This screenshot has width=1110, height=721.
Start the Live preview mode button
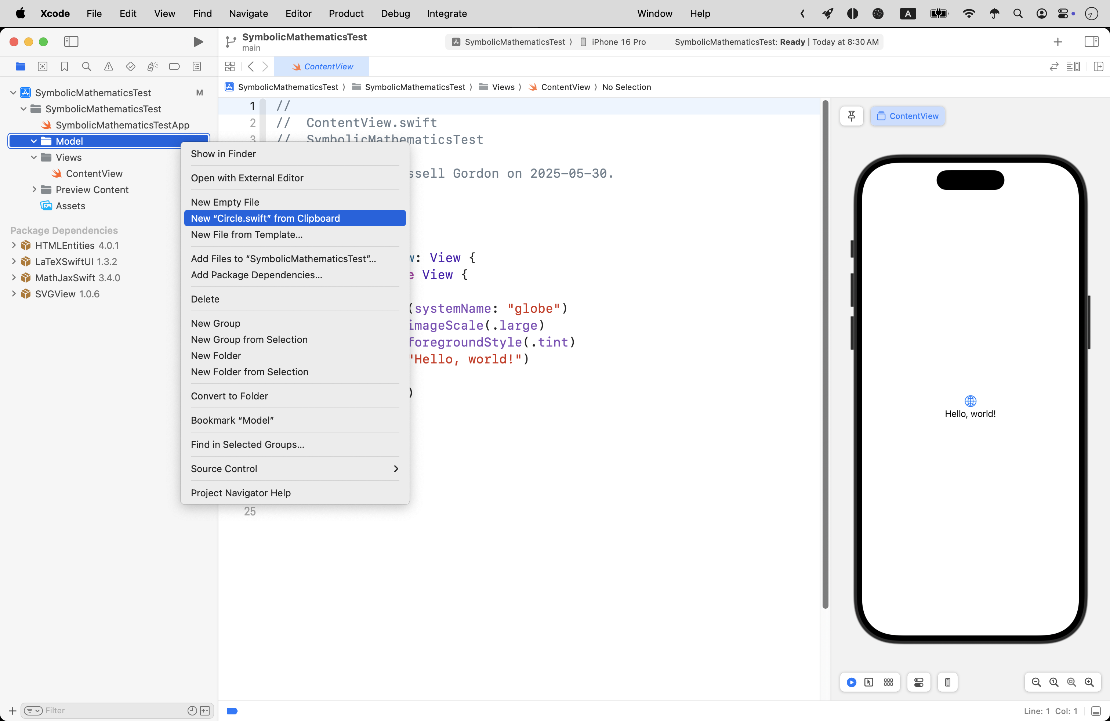point(851,682)
